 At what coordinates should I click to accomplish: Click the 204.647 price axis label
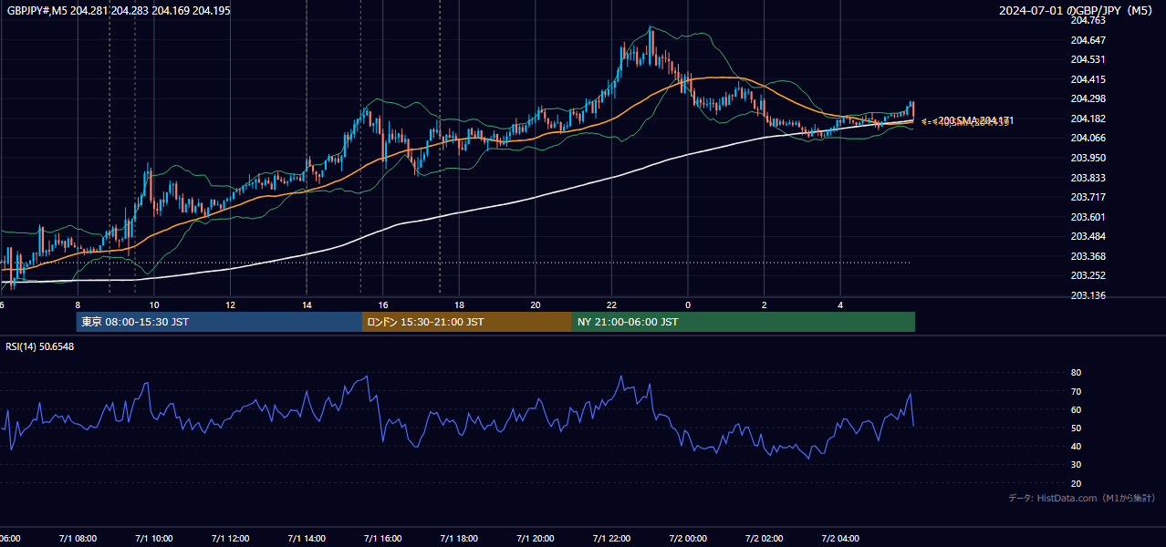[x=1088, y=40]
